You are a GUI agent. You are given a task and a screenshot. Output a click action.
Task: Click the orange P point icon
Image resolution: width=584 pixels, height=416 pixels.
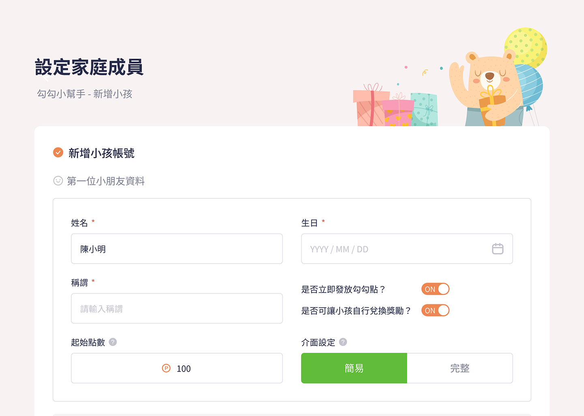coord(166,368)
